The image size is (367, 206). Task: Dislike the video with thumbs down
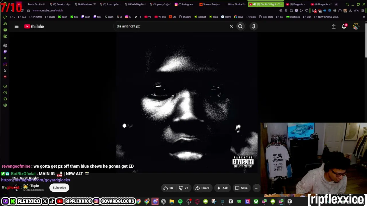tap(183, 188)
